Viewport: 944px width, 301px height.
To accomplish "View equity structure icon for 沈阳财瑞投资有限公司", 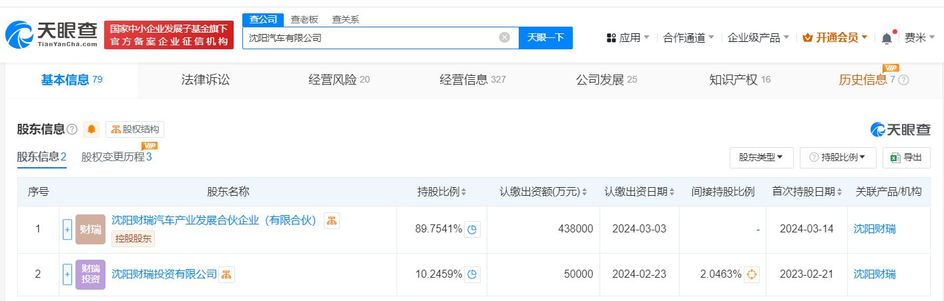I will [227, 274].
